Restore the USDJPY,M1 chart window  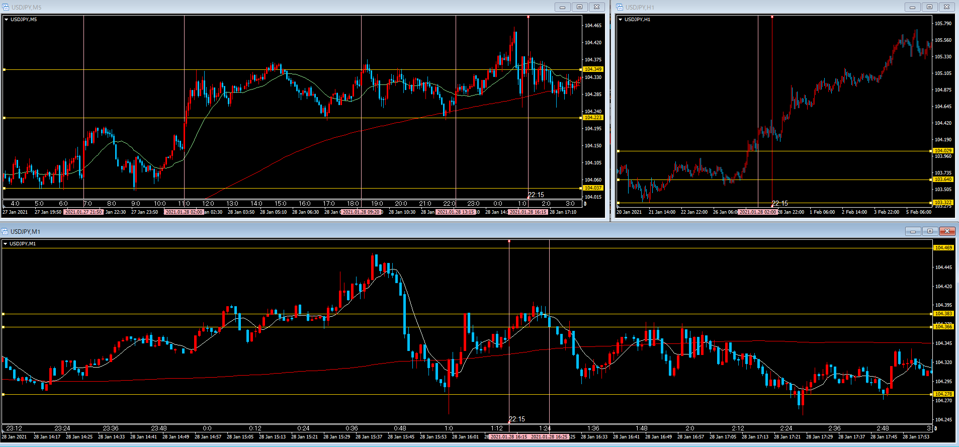[x=930, y=231]
